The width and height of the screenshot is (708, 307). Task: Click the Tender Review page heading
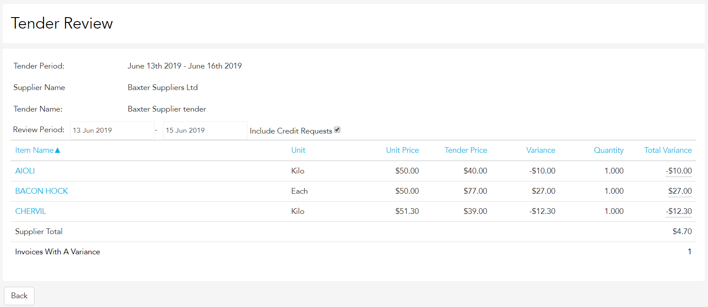click(x=62, y=23)
